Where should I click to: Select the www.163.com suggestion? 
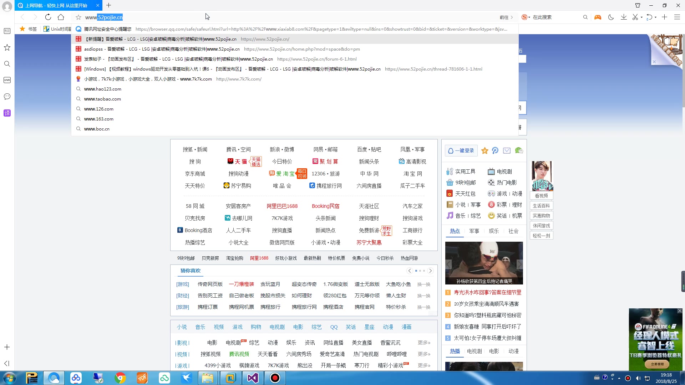click(295, 119)
